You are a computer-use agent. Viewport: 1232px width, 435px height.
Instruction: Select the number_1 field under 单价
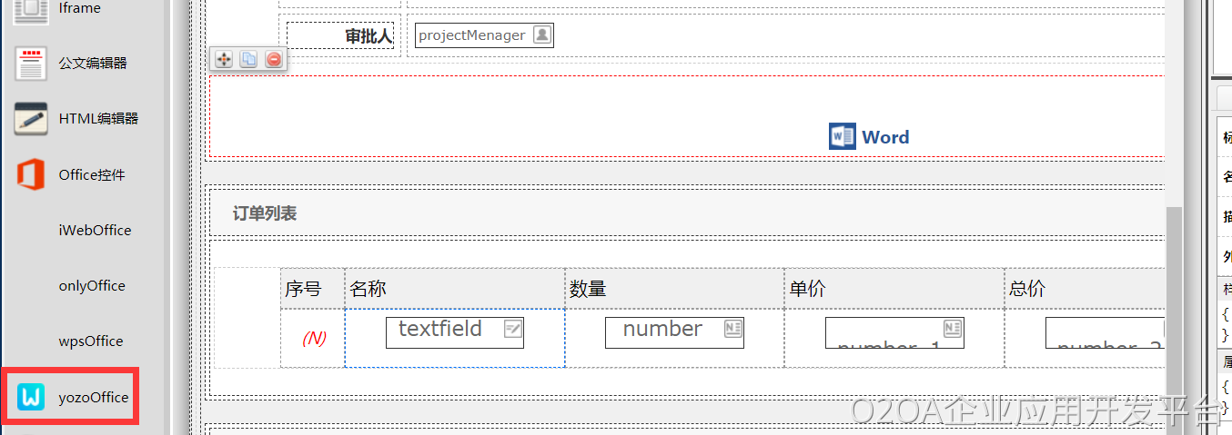[894, 333]
